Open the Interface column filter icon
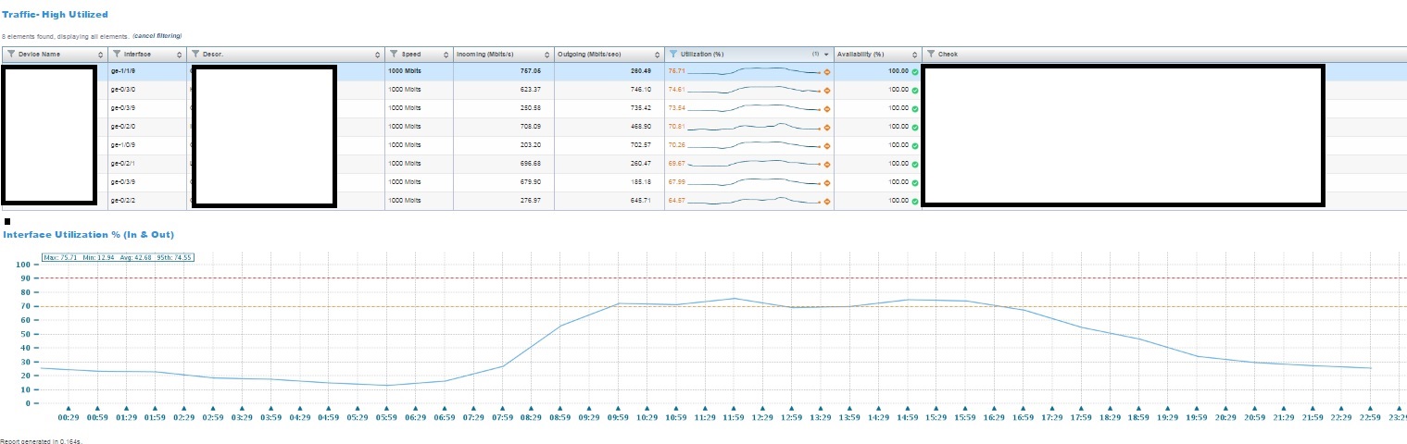The image size is (1407, 444). click(x=117, y=55)
